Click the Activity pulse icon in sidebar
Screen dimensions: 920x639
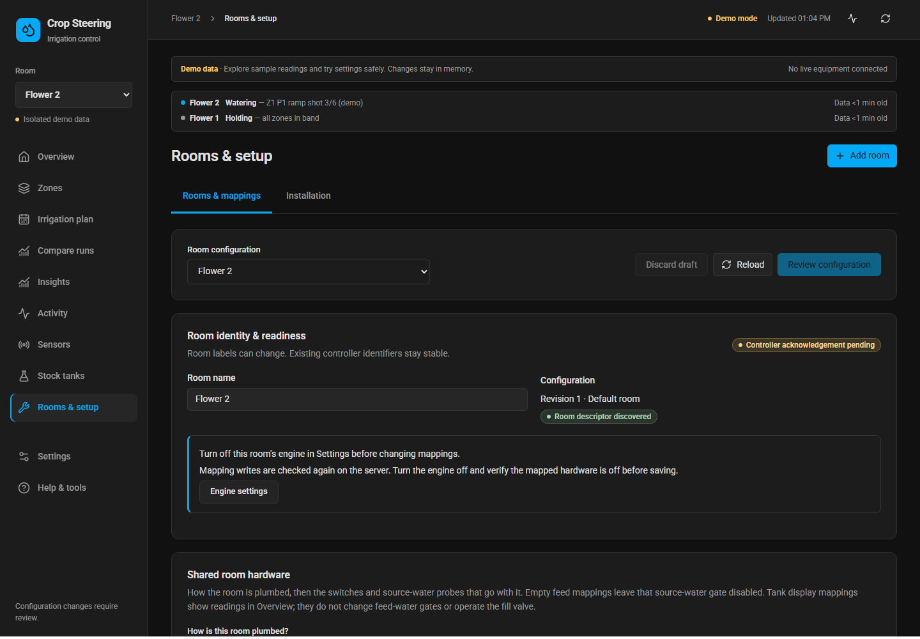(24, 313)
